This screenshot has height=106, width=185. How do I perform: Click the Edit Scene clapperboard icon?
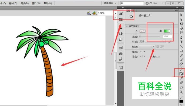point(89,13)
